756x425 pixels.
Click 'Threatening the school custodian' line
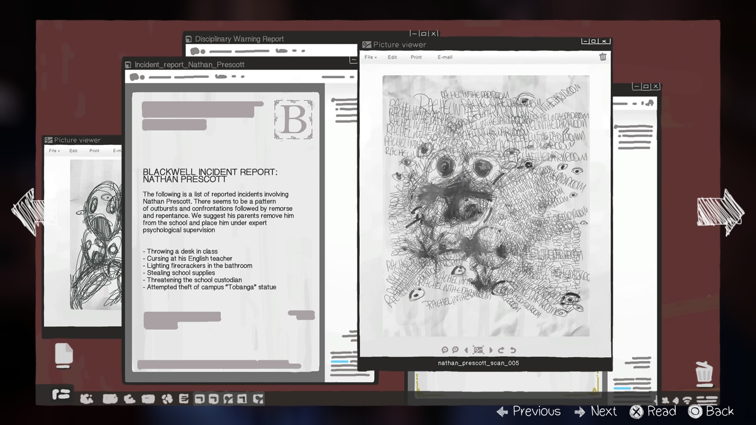point(192,280)
